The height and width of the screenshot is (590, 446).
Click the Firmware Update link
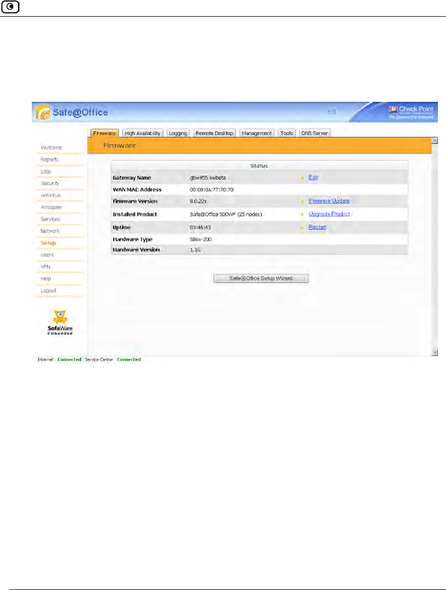coord(329,201)
